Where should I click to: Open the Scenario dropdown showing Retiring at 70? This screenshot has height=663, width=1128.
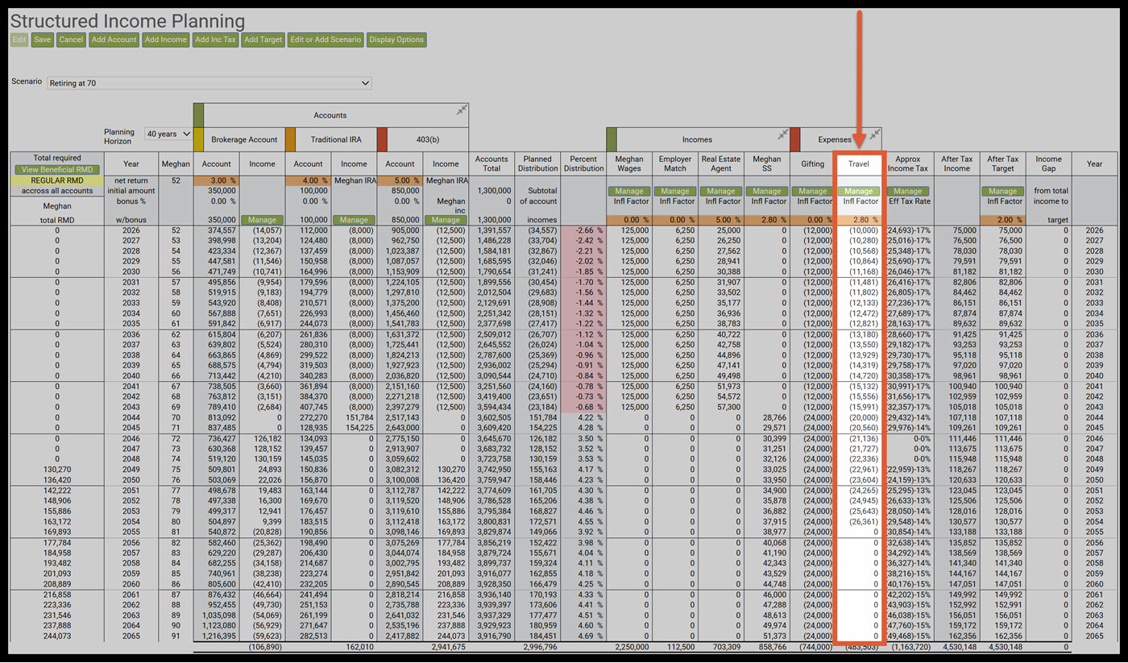coord(209,83)
